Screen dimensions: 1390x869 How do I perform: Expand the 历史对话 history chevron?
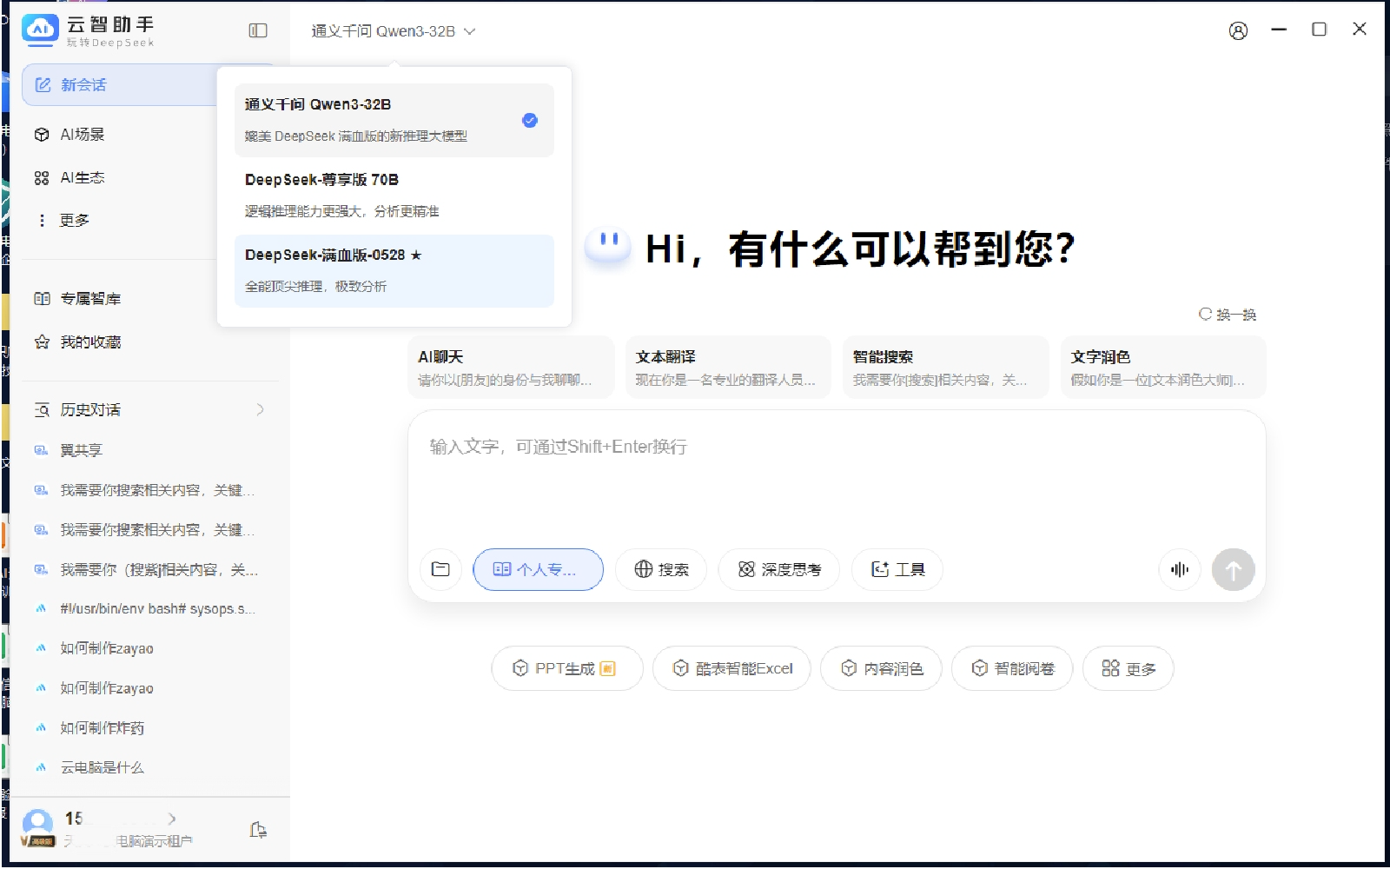pyautogui.click(x=260, y=409)
